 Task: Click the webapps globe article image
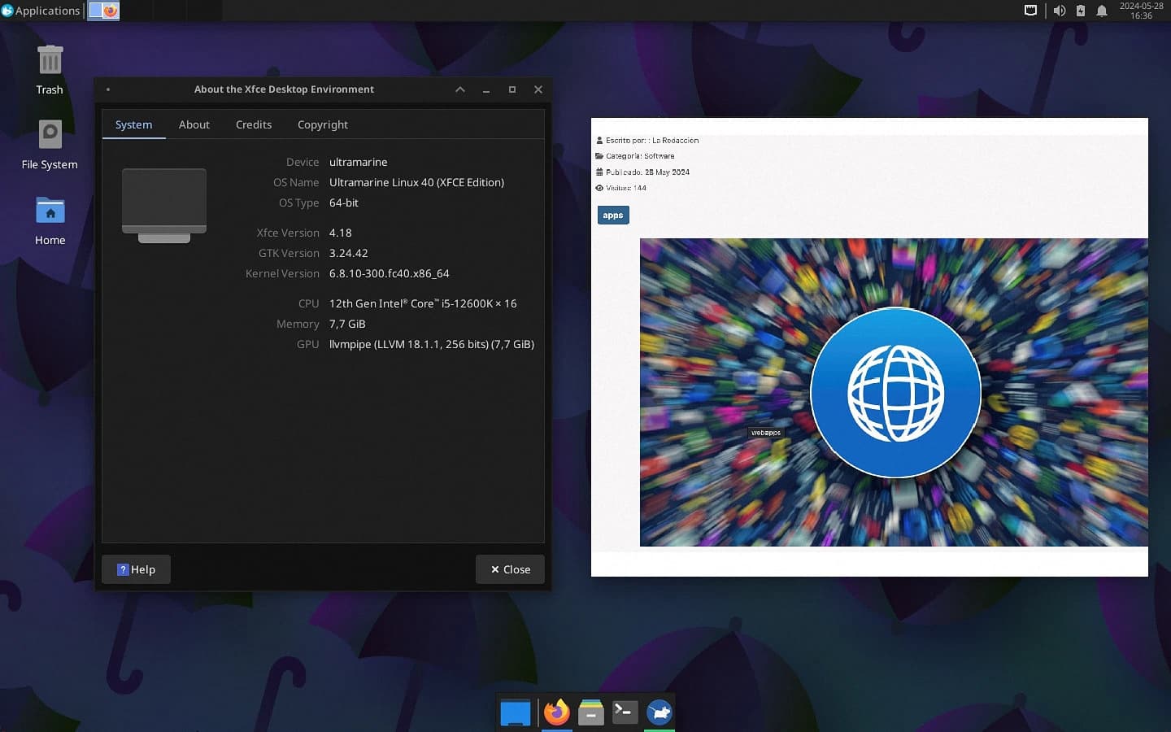(894, 392)
